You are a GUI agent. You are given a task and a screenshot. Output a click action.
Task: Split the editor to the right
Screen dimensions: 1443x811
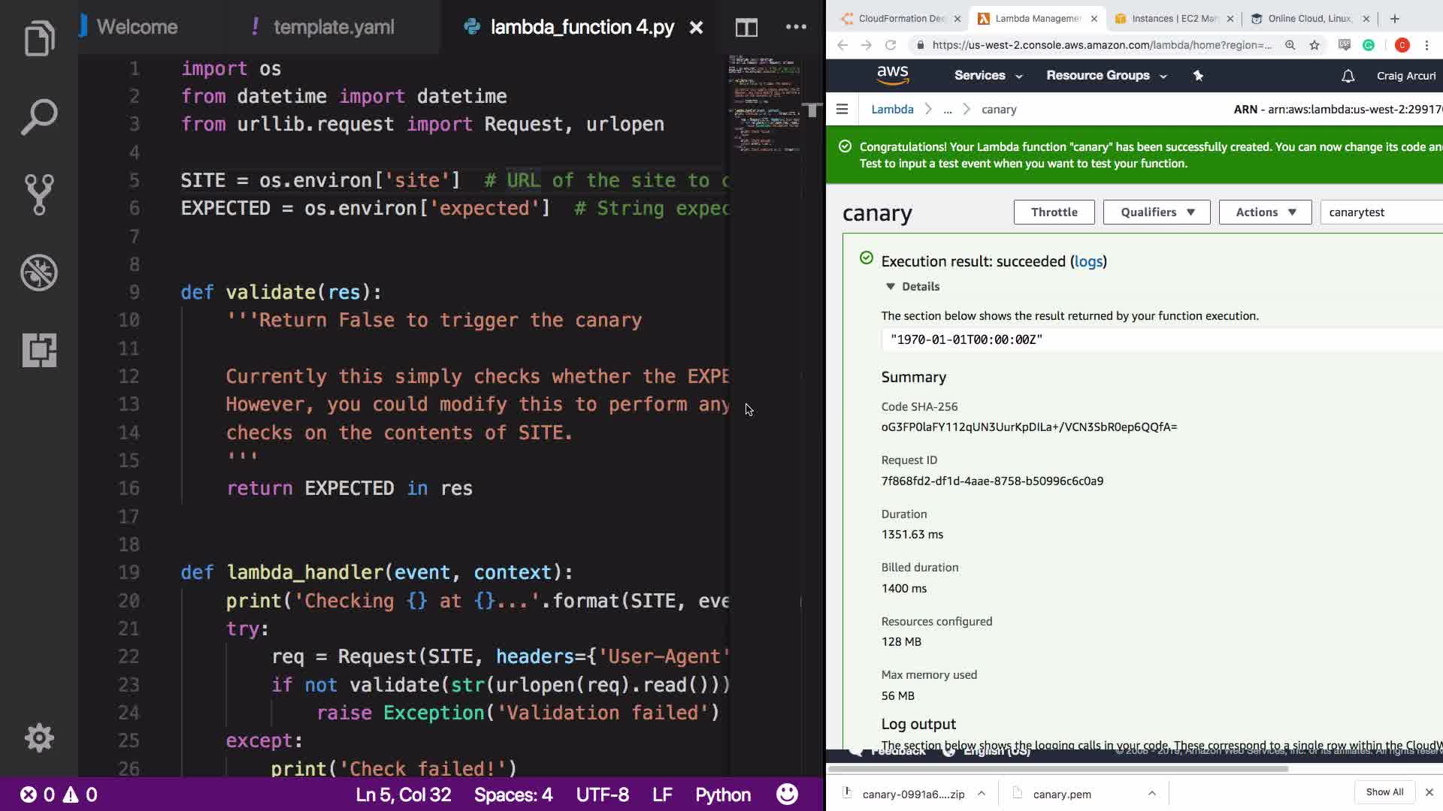(x=746, y=28)
